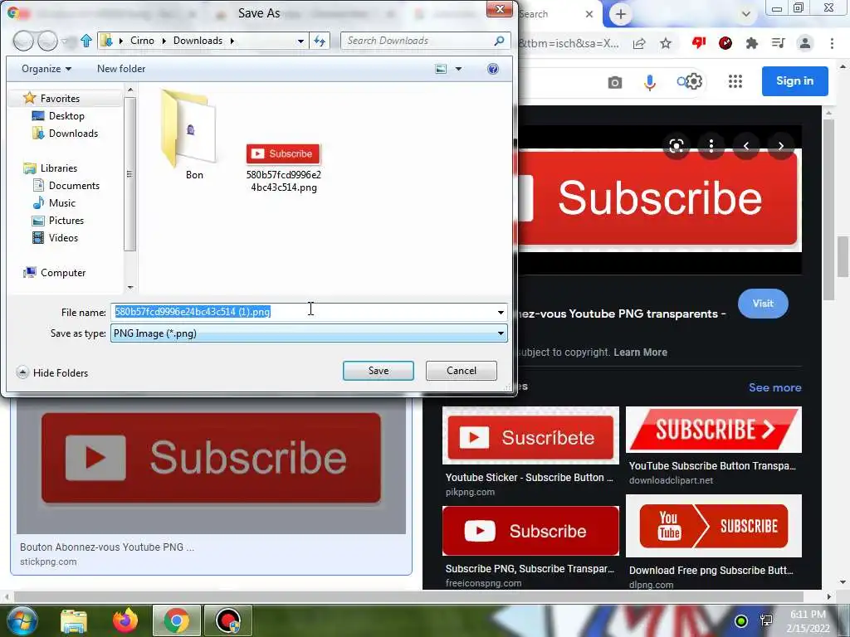Bookmark this page with the star

[x=666, y=43]
